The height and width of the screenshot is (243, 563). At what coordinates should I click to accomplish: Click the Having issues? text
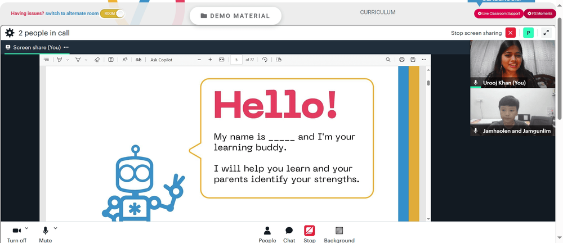(x=28, y=13)
